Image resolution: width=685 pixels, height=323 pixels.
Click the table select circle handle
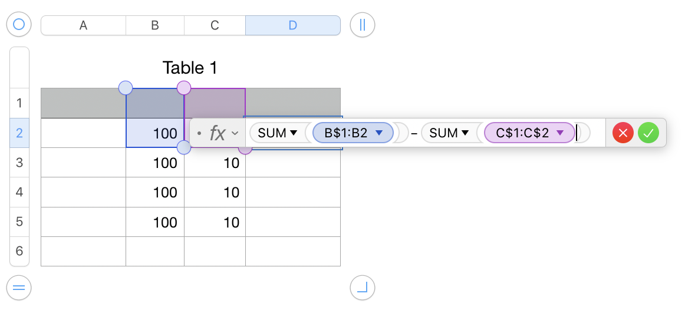pos(19,25)
